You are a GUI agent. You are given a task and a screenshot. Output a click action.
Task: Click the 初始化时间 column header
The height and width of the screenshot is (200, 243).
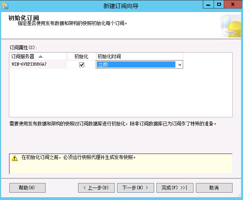[x=109, y=56]
